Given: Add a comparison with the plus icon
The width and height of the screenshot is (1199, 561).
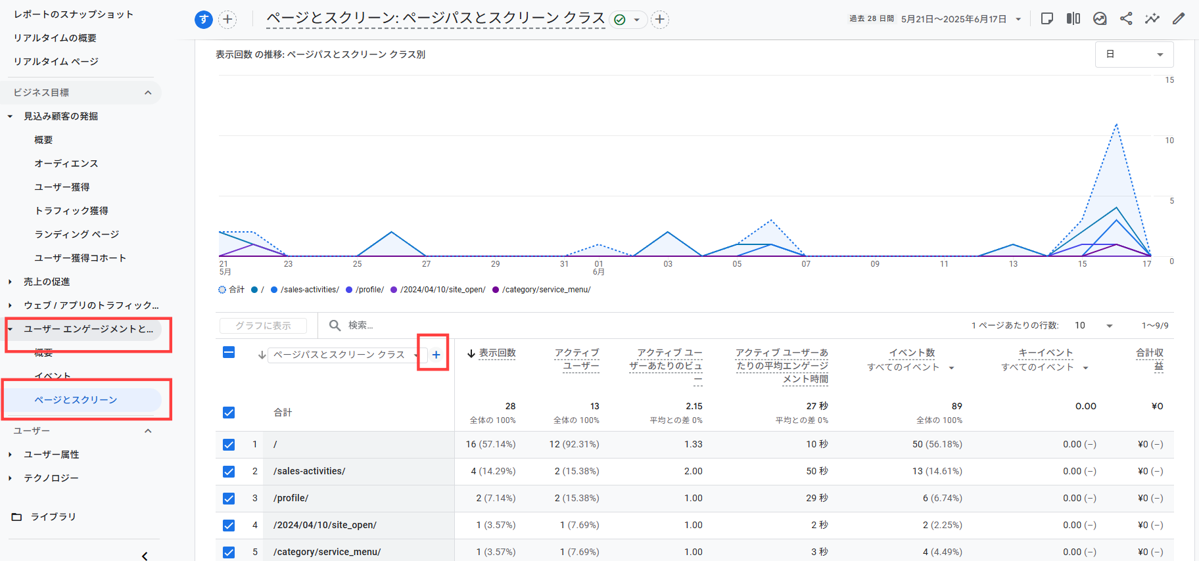Looking at the screenshot, I should pyautogui.click(x=227, y=20).
